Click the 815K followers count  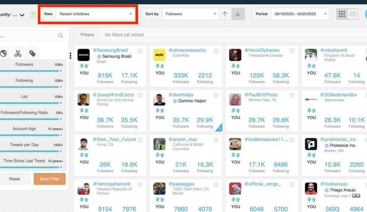tap(105, 75)
